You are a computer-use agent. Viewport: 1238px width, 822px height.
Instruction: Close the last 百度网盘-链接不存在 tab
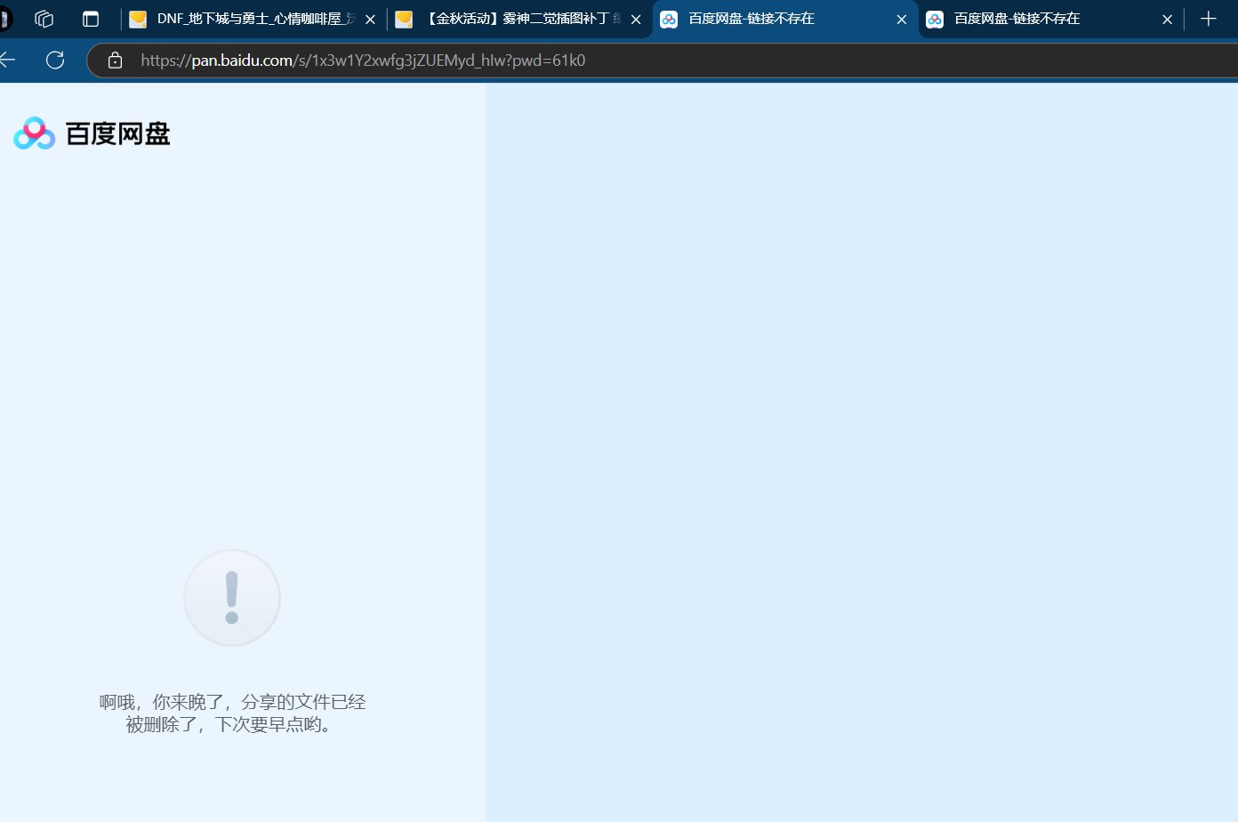pos(1168,20)
